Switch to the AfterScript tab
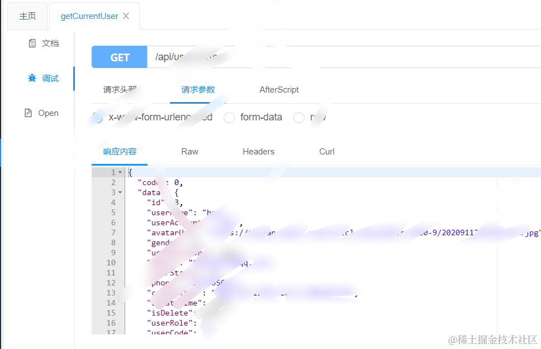This screenshot has height=349, width=541. pos(279,90)
